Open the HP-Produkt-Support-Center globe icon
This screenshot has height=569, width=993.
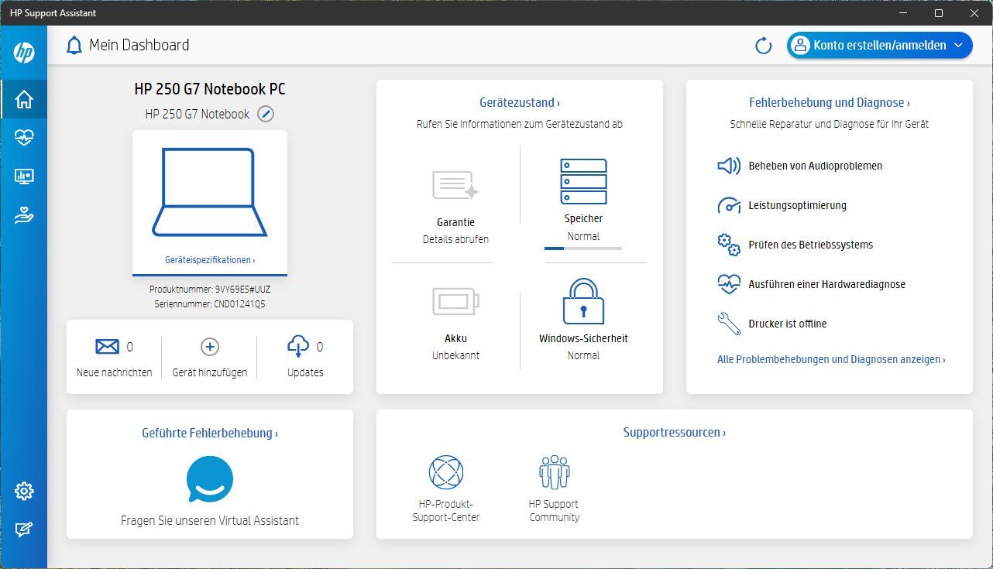coord(446,471)
